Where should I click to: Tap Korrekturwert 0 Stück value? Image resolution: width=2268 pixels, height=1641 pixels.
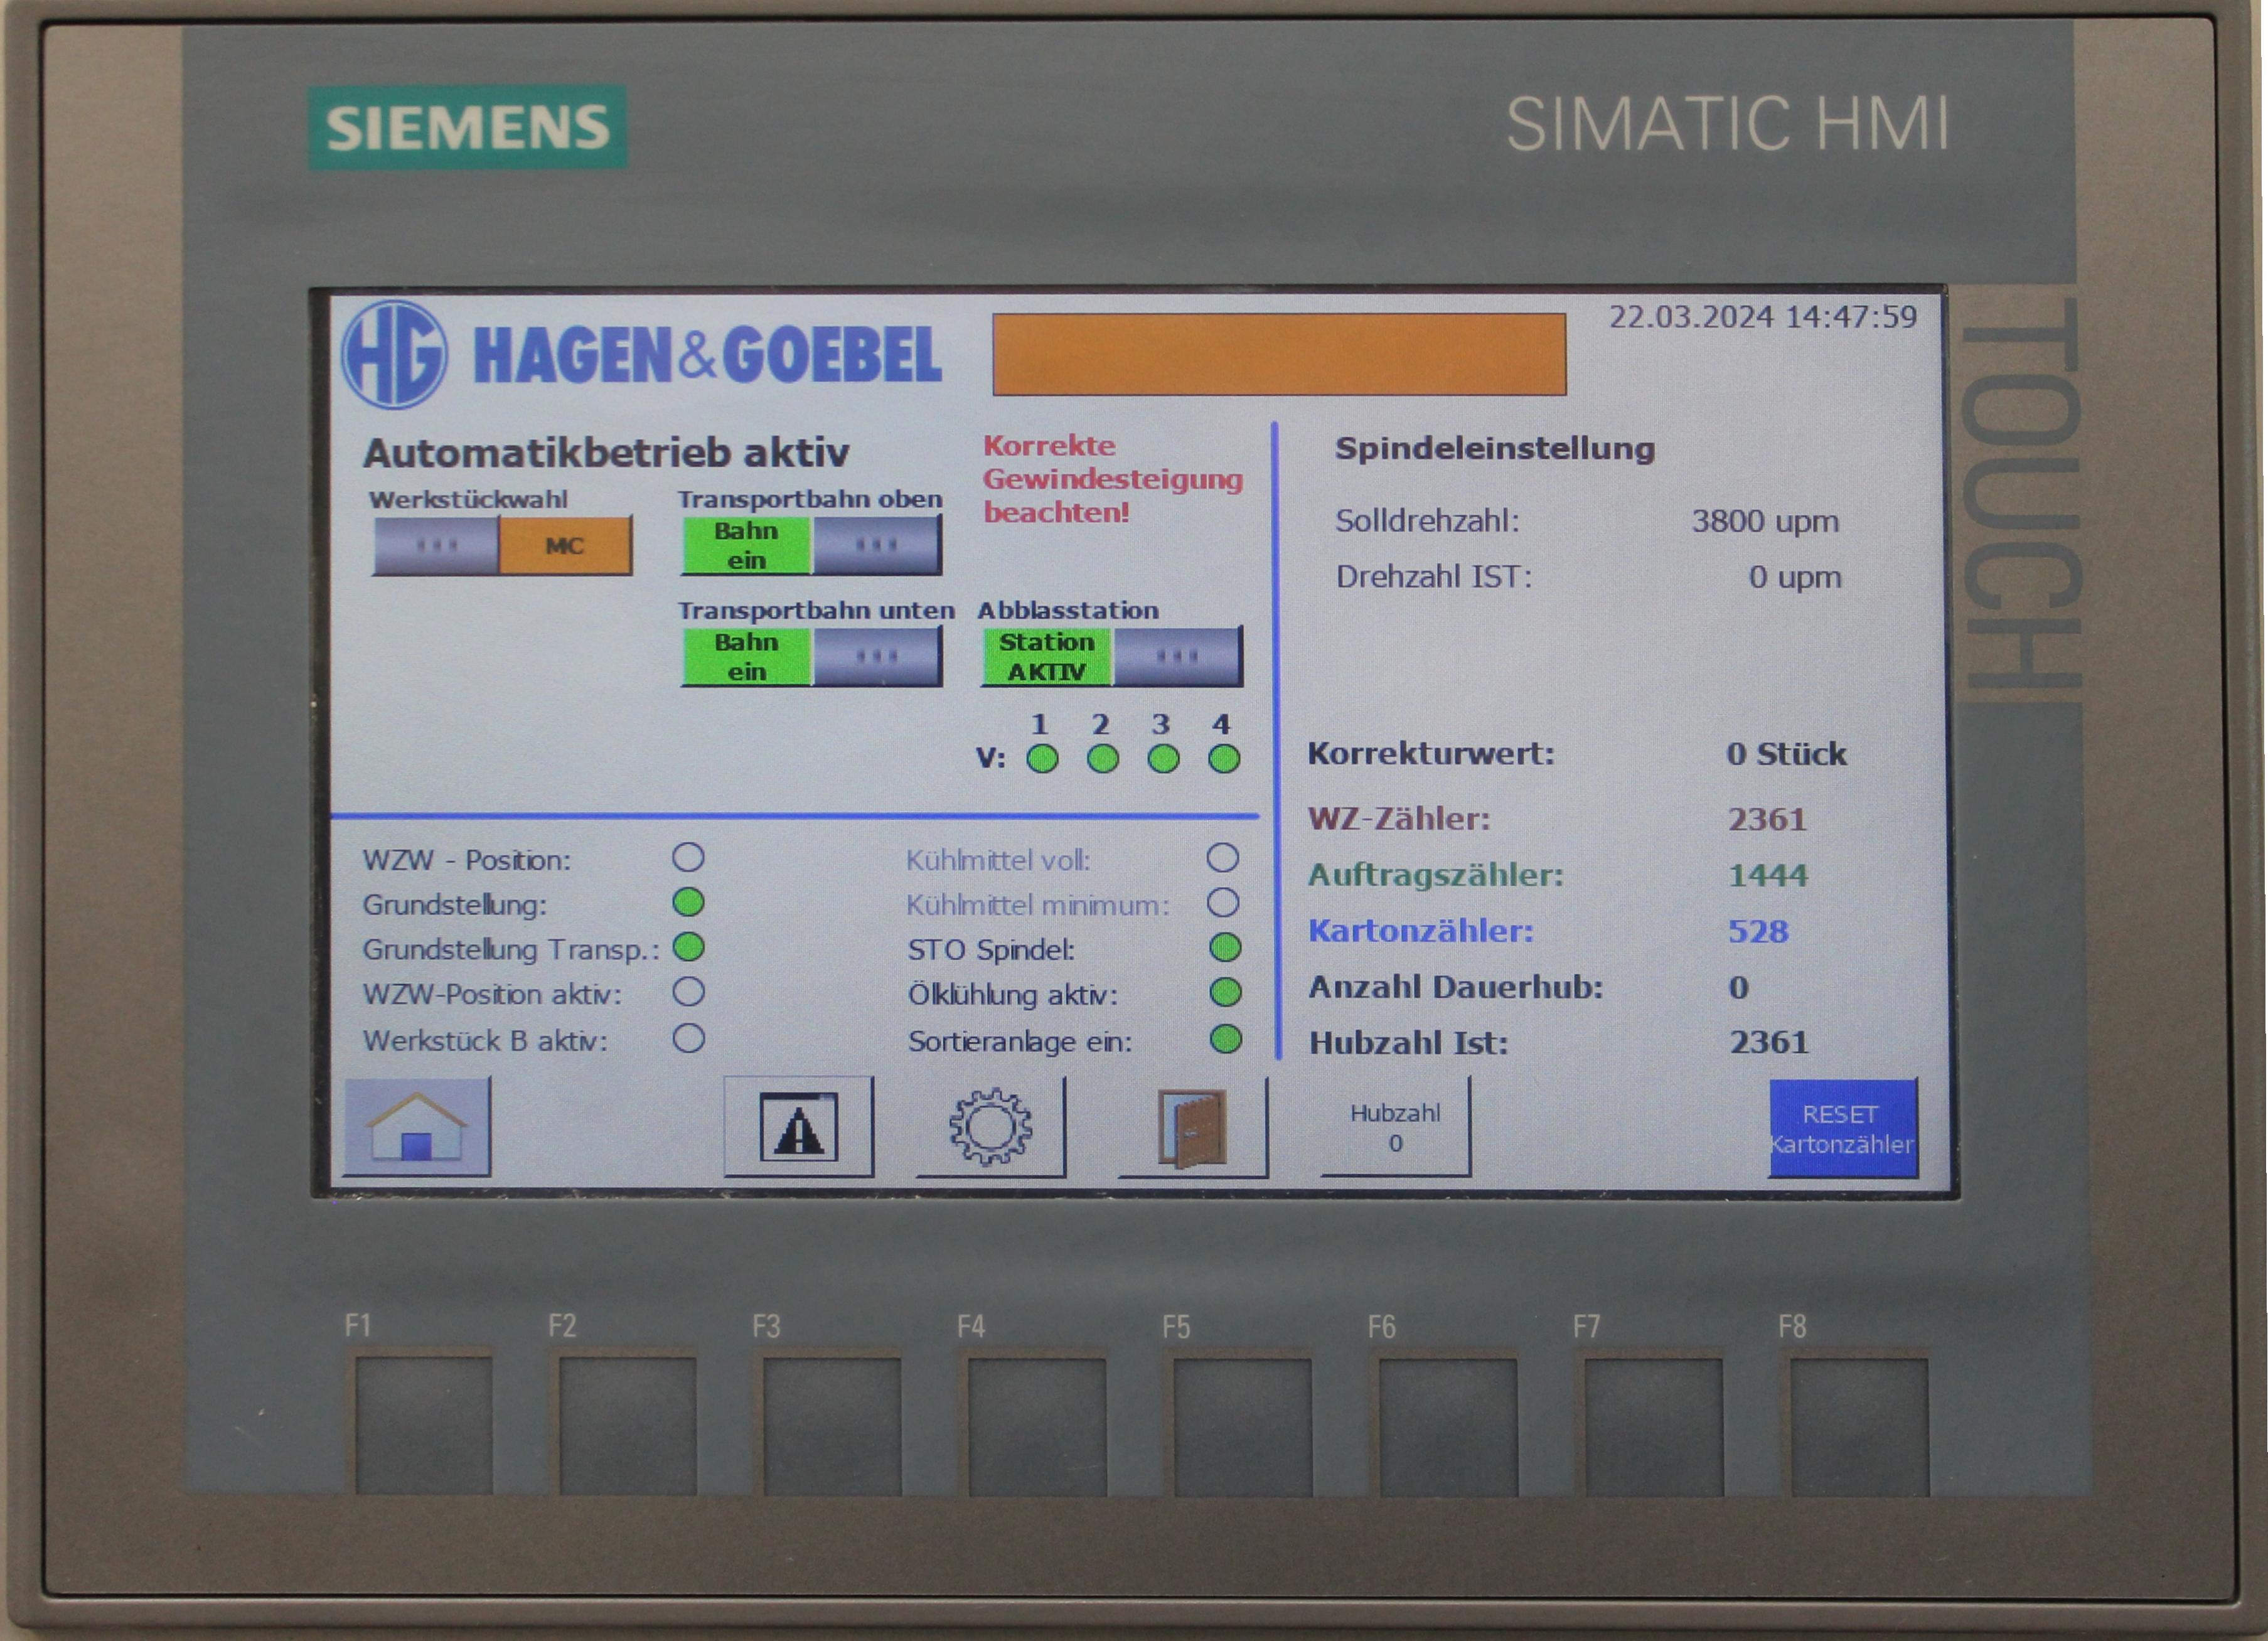tap(1786, 754)
